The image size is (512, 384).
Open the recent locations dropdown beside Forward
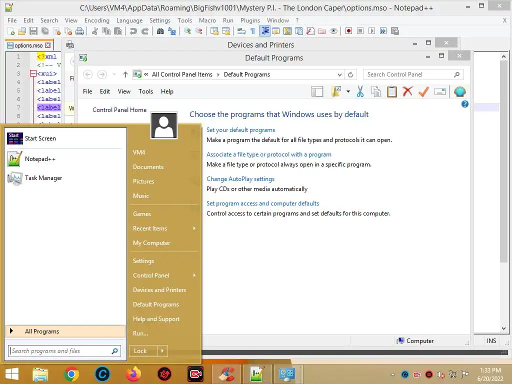point(114,74)
